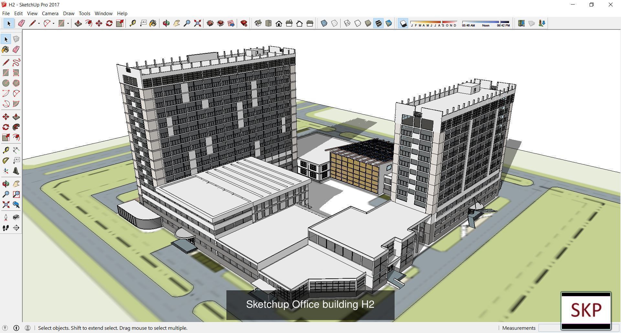Select the Eraser tool in top toolbar

21,23
